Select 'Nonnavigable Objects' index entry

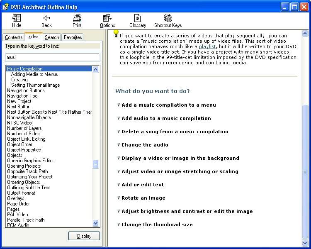click(x=29, y=117)
